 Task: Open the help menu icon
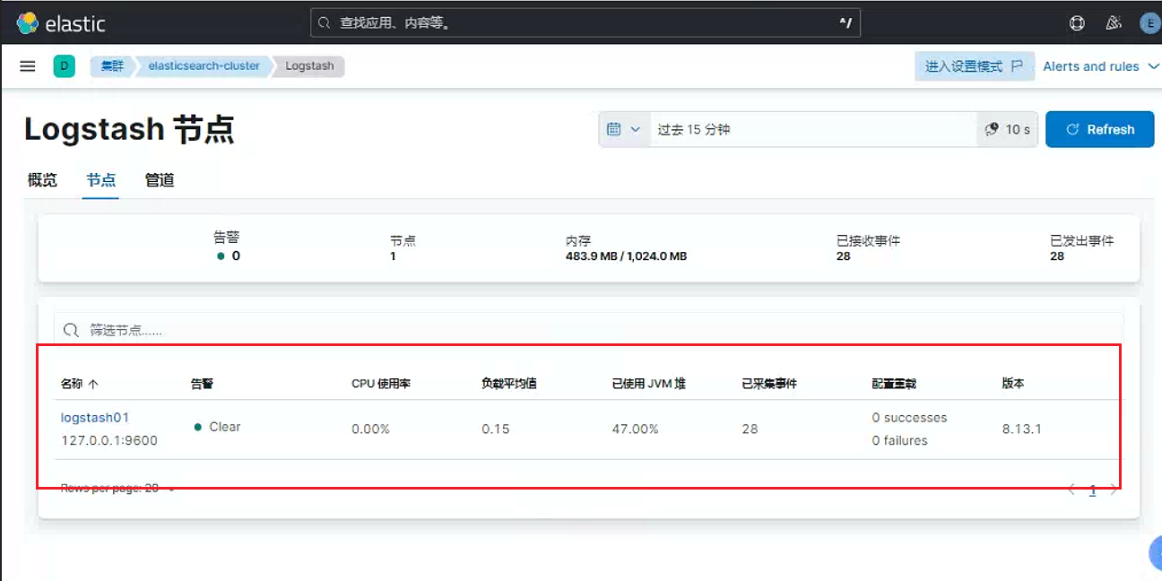tap(1077, 23)
